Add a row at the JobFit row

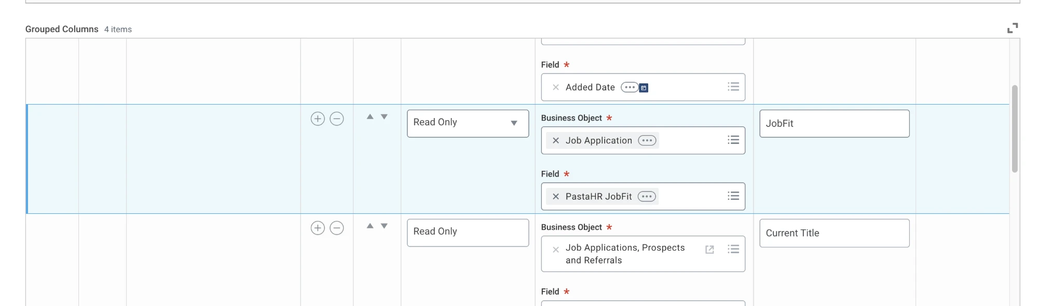coord(318,119)
